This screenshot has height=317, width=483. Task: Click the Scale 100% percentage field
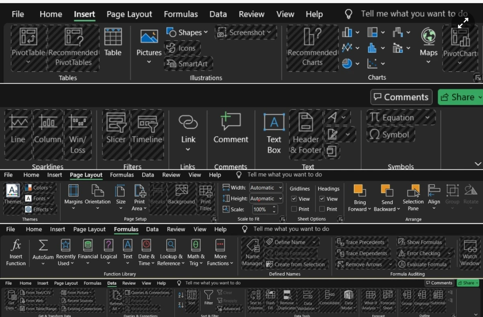coord(260,210)
